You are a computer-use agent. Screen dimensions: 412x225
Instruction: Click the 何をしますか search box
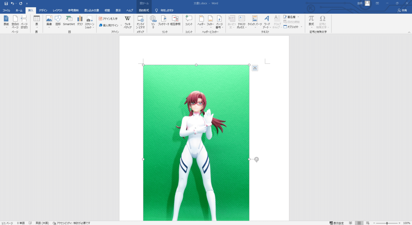165,11
